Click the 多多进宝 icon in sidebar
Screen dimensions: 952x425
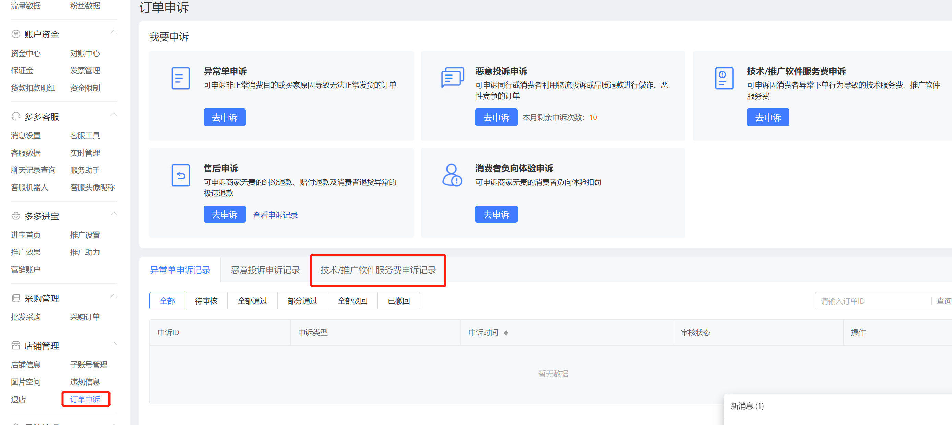tap(15, 216)
